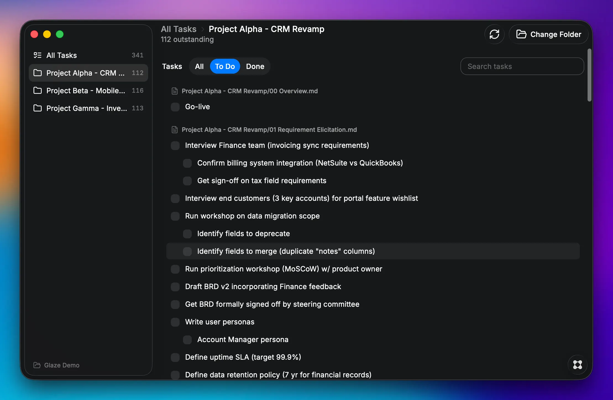Click the refresh tasks icon button

(494, 34)
